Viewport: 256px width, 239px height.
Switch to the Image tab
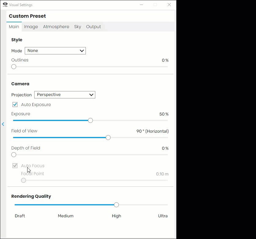[31, 27]
